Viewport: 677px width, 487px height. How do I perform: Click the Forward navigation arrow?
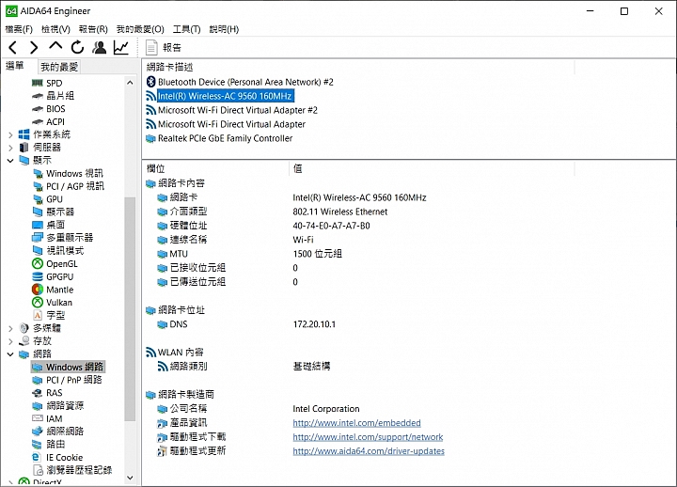34,47
